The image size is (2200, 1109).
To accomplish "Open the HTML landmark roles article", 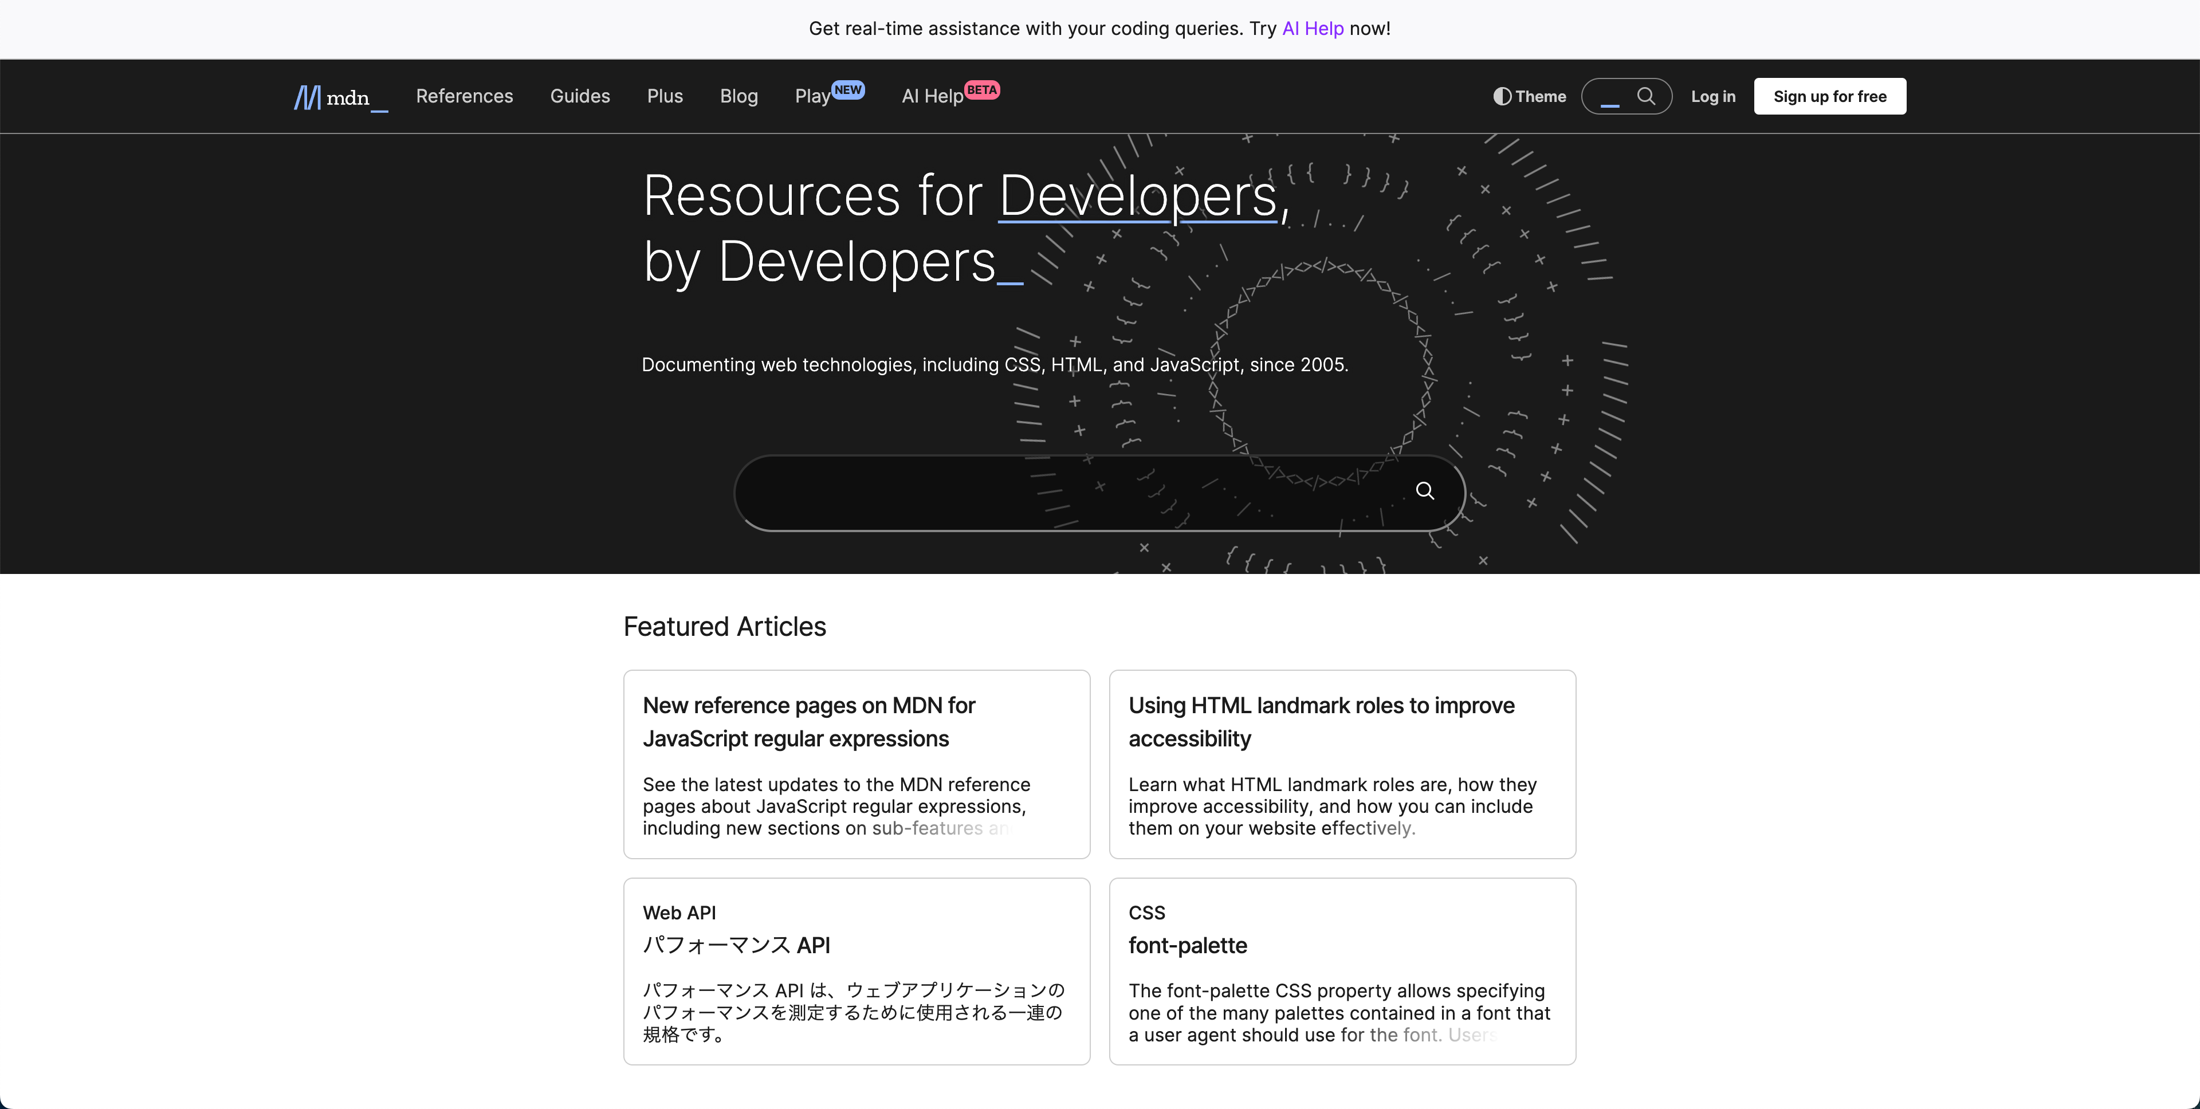I will click(1321, 721).
